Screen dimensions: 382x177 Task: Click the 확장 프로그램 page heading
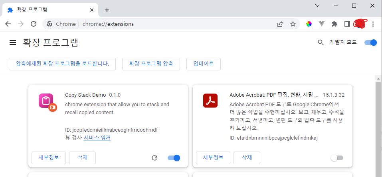tap(51, 43)
